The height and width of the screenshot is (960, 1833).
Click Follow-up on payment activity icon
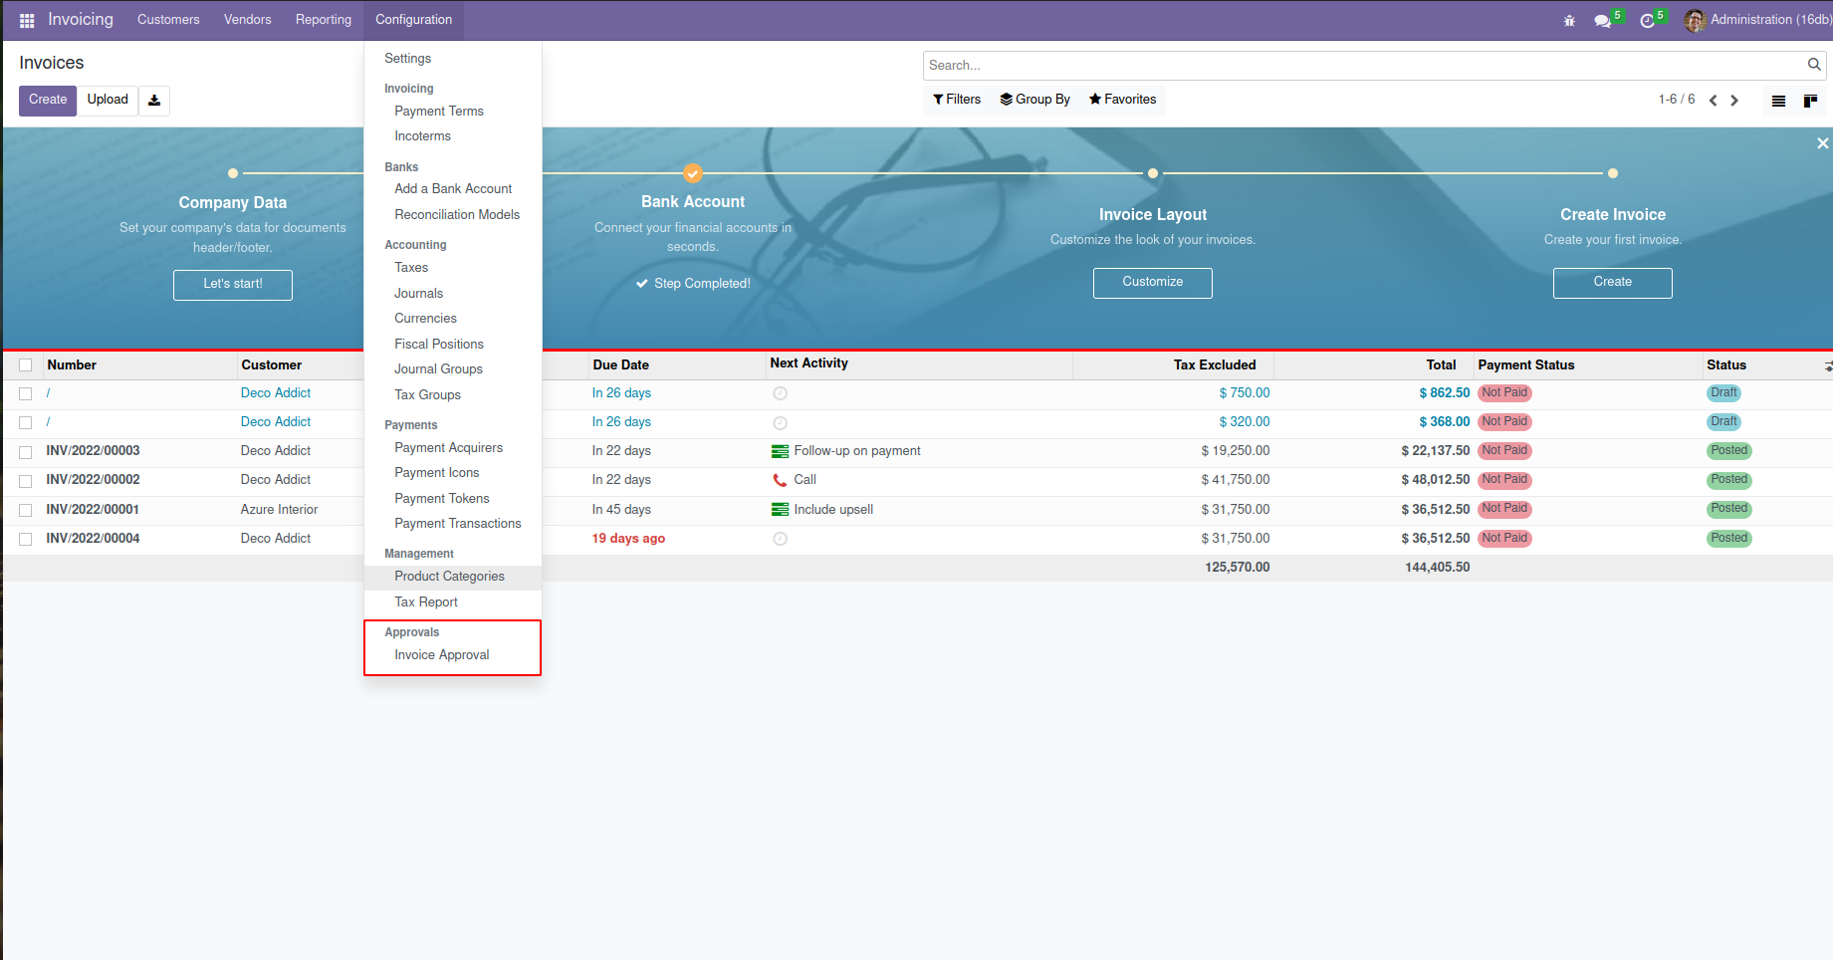point(781,451)
